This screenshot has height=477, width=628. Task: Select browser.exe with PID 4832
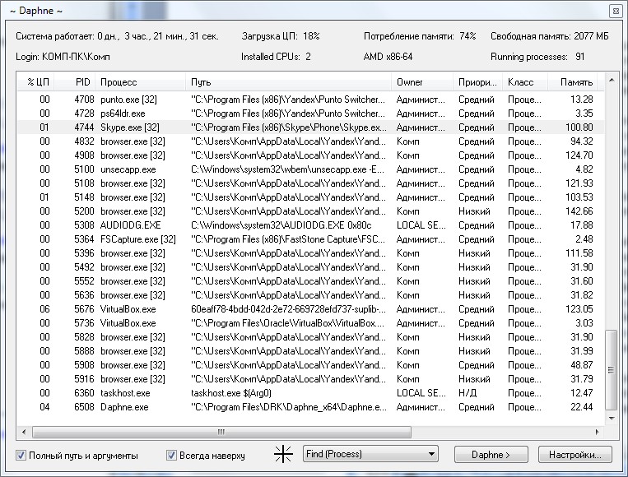click(x=310, y=141)
